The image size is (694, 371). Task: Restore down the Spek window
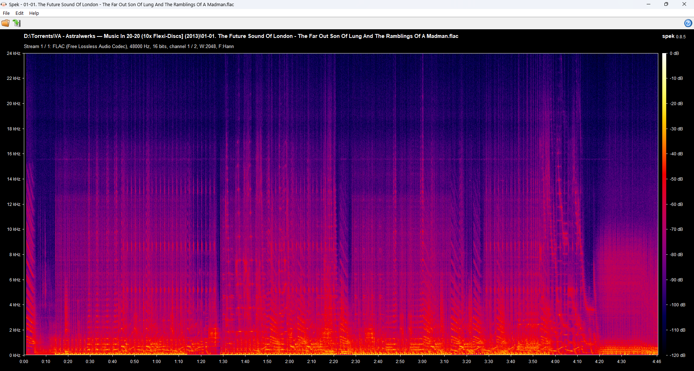point(666,4)
